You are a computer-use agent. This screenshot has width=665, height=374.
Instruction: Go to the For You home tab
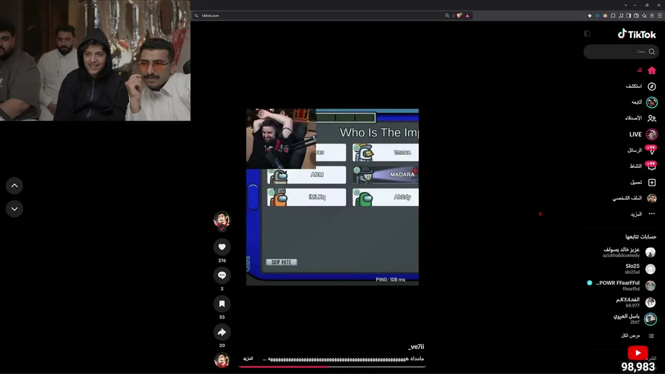coord(647,70)
